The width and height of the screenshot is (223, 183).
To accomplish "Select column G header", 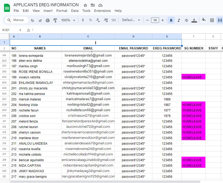I will [213, 37].
